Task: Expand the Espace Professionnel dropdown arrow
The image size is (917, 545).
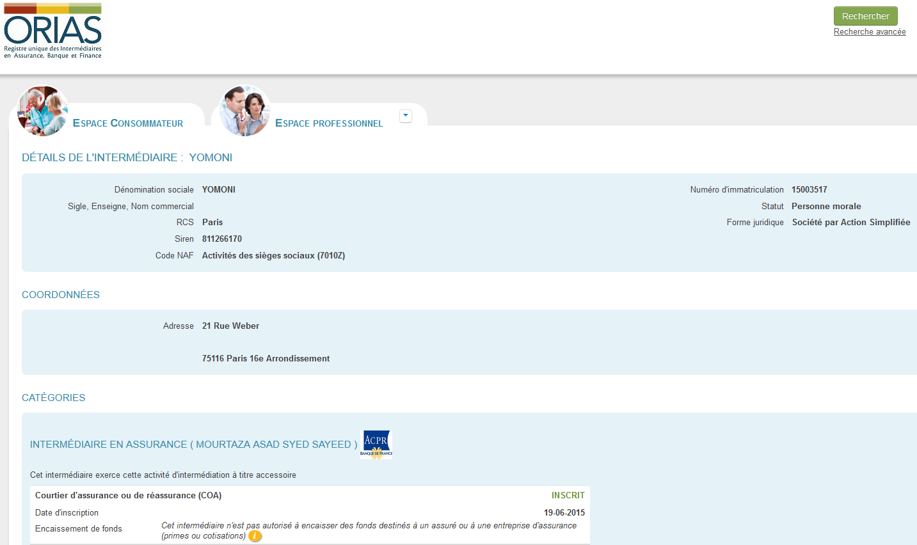Action: coord(405,116)
